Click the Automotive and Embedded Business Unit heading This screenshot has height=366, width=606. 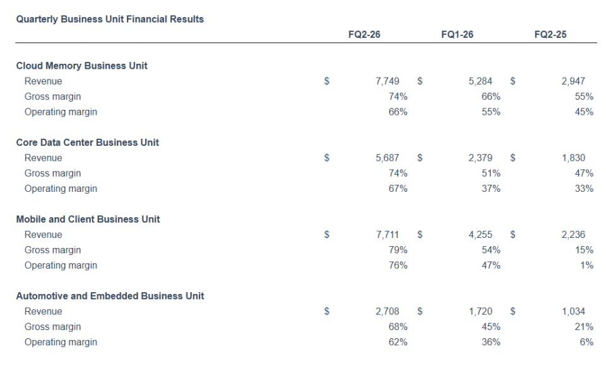click(110, 296)
